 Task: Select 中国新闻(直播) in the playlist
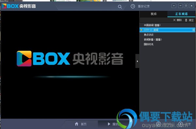click(167, 25)
